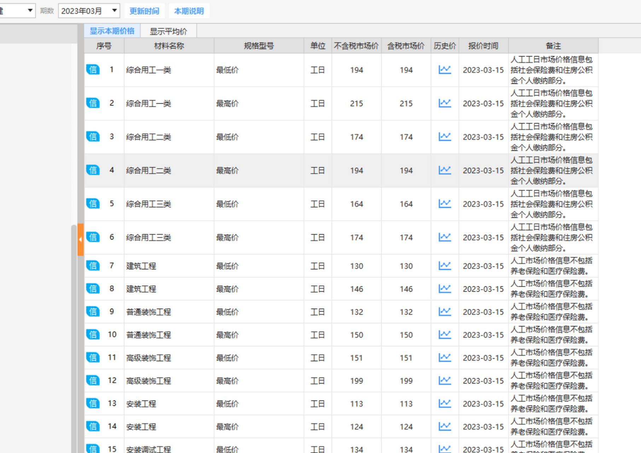Open the 信 icon for row 9
The image size is (641, 453).
pos(93,311)
